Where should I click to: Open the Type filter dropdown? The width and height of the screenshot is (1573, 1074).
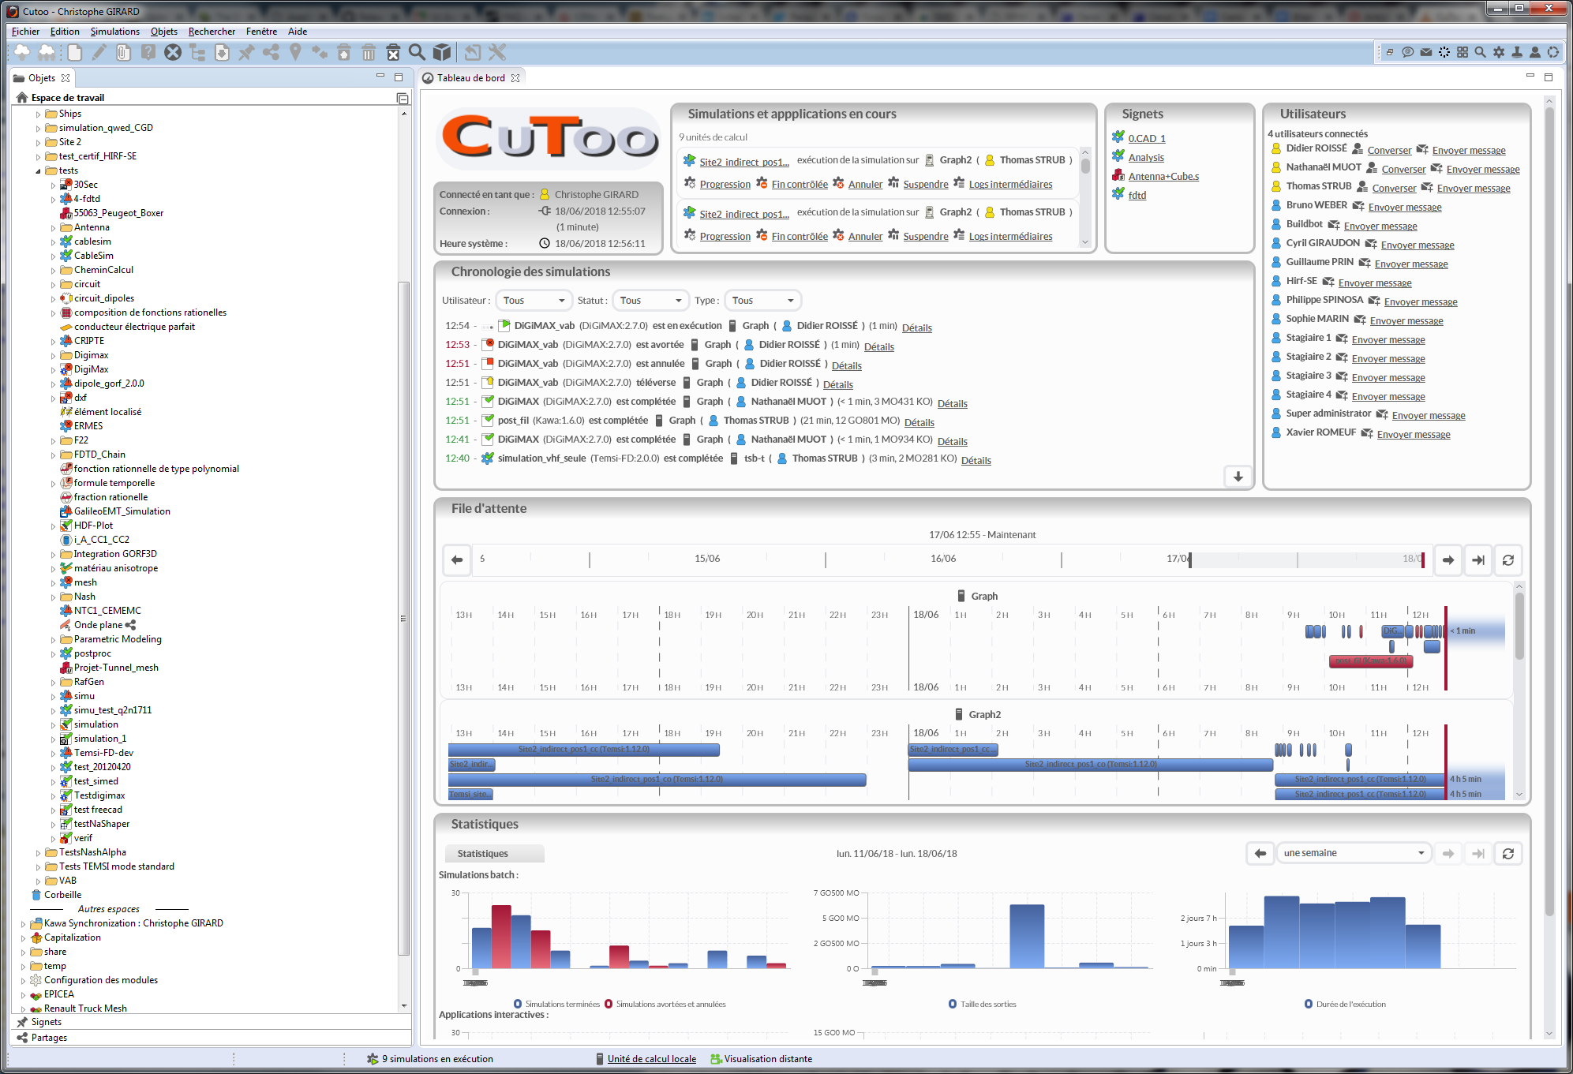[762, 301]
